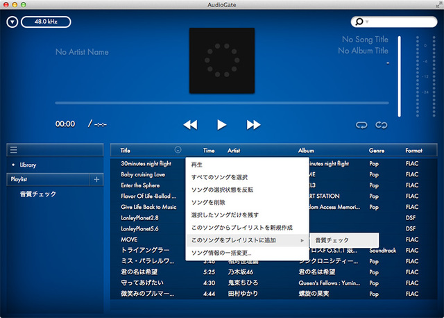444x318 pixels.
Task: Choose すべてのソングを選択 menu item
Action: click(x=247, y=177)
